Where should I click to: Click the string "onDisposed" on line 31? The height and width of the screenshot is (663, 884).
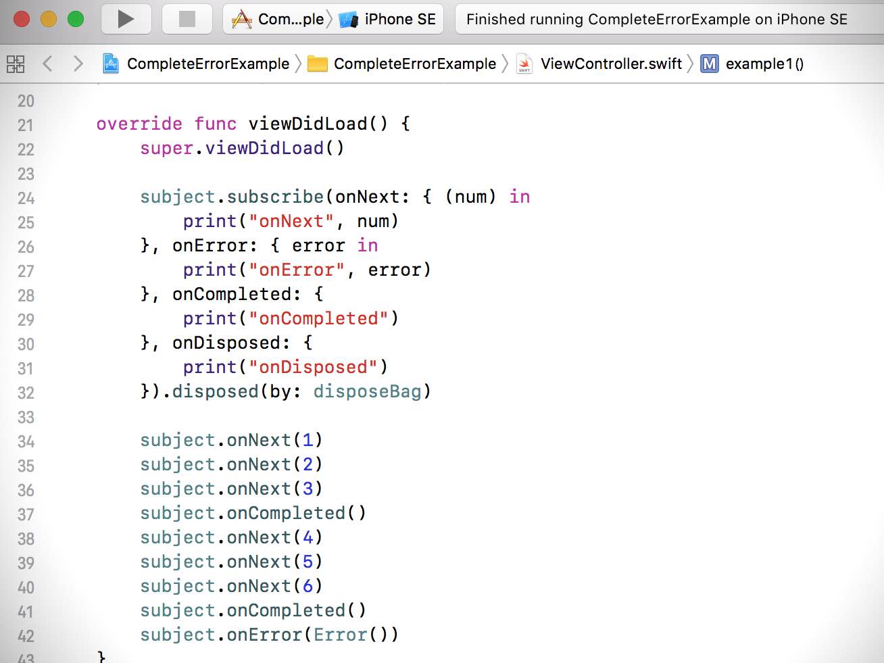click(x=313, y=367)
